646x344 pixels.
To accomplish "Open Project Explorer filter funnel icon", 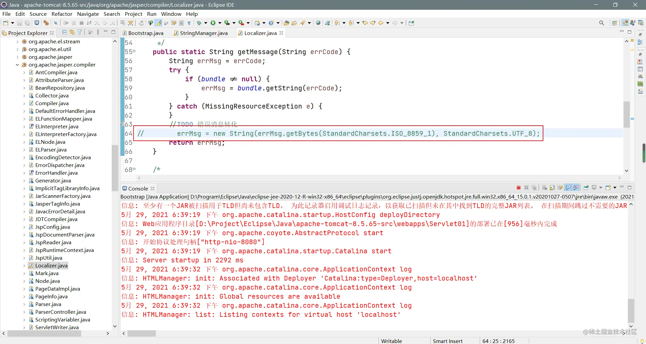I will [x=79, y=32].
